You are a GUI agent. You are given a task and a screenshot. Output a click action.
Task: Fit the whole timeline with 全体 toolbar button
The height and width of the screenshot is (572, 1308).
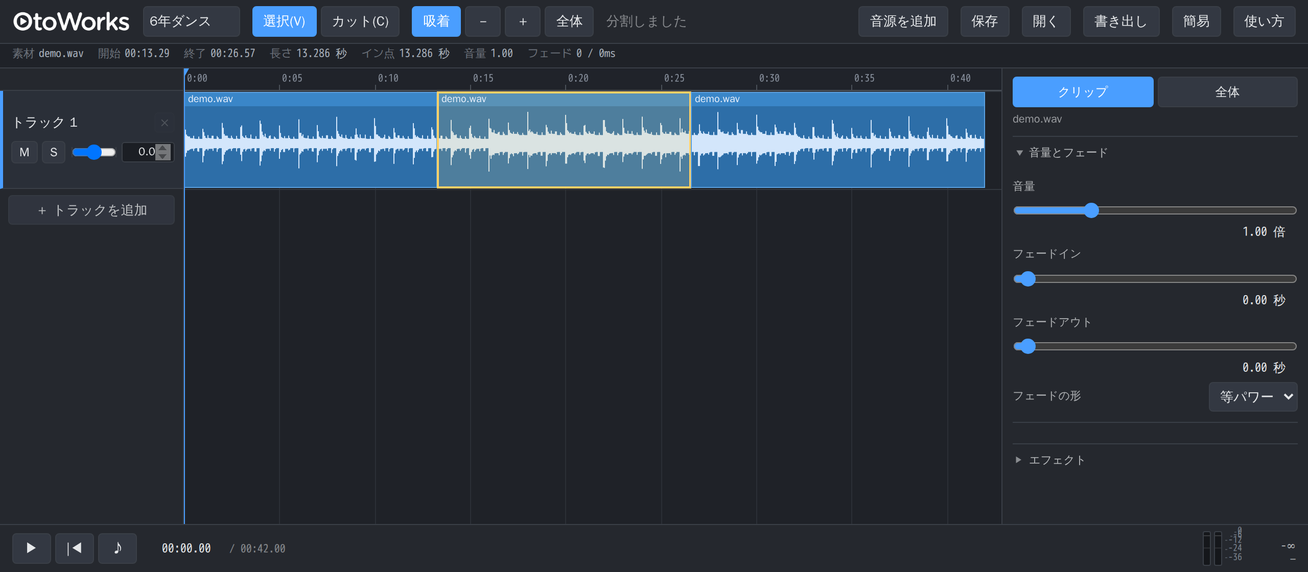(x=569, y=21)
